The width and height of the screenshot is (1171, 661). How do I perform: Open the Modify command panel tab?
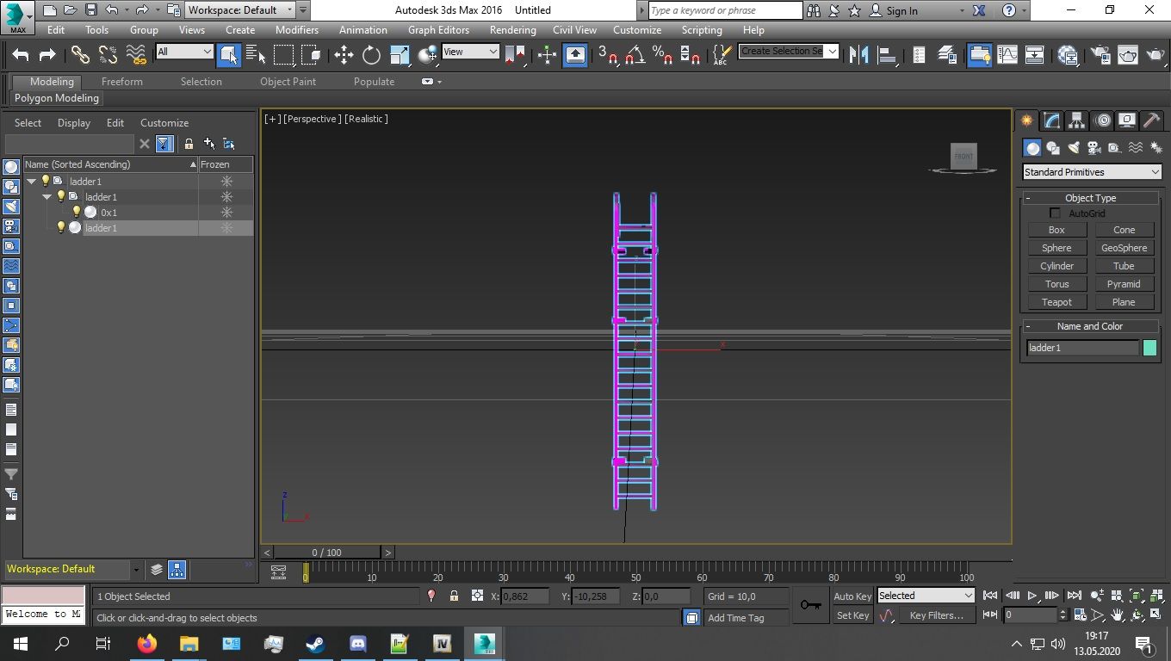(1051, 120)
